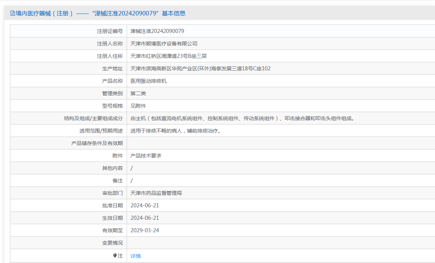Click the 生产地址 label
This screenshot has height=263, width=435.
click(112, 68)
